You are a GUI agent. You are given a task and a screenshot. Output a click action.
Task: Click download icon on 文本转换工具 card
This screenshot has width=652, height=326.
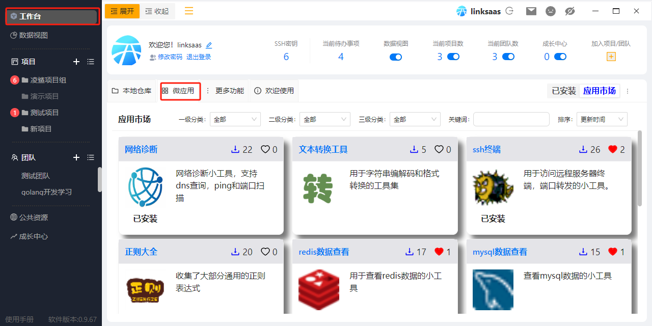414,149
